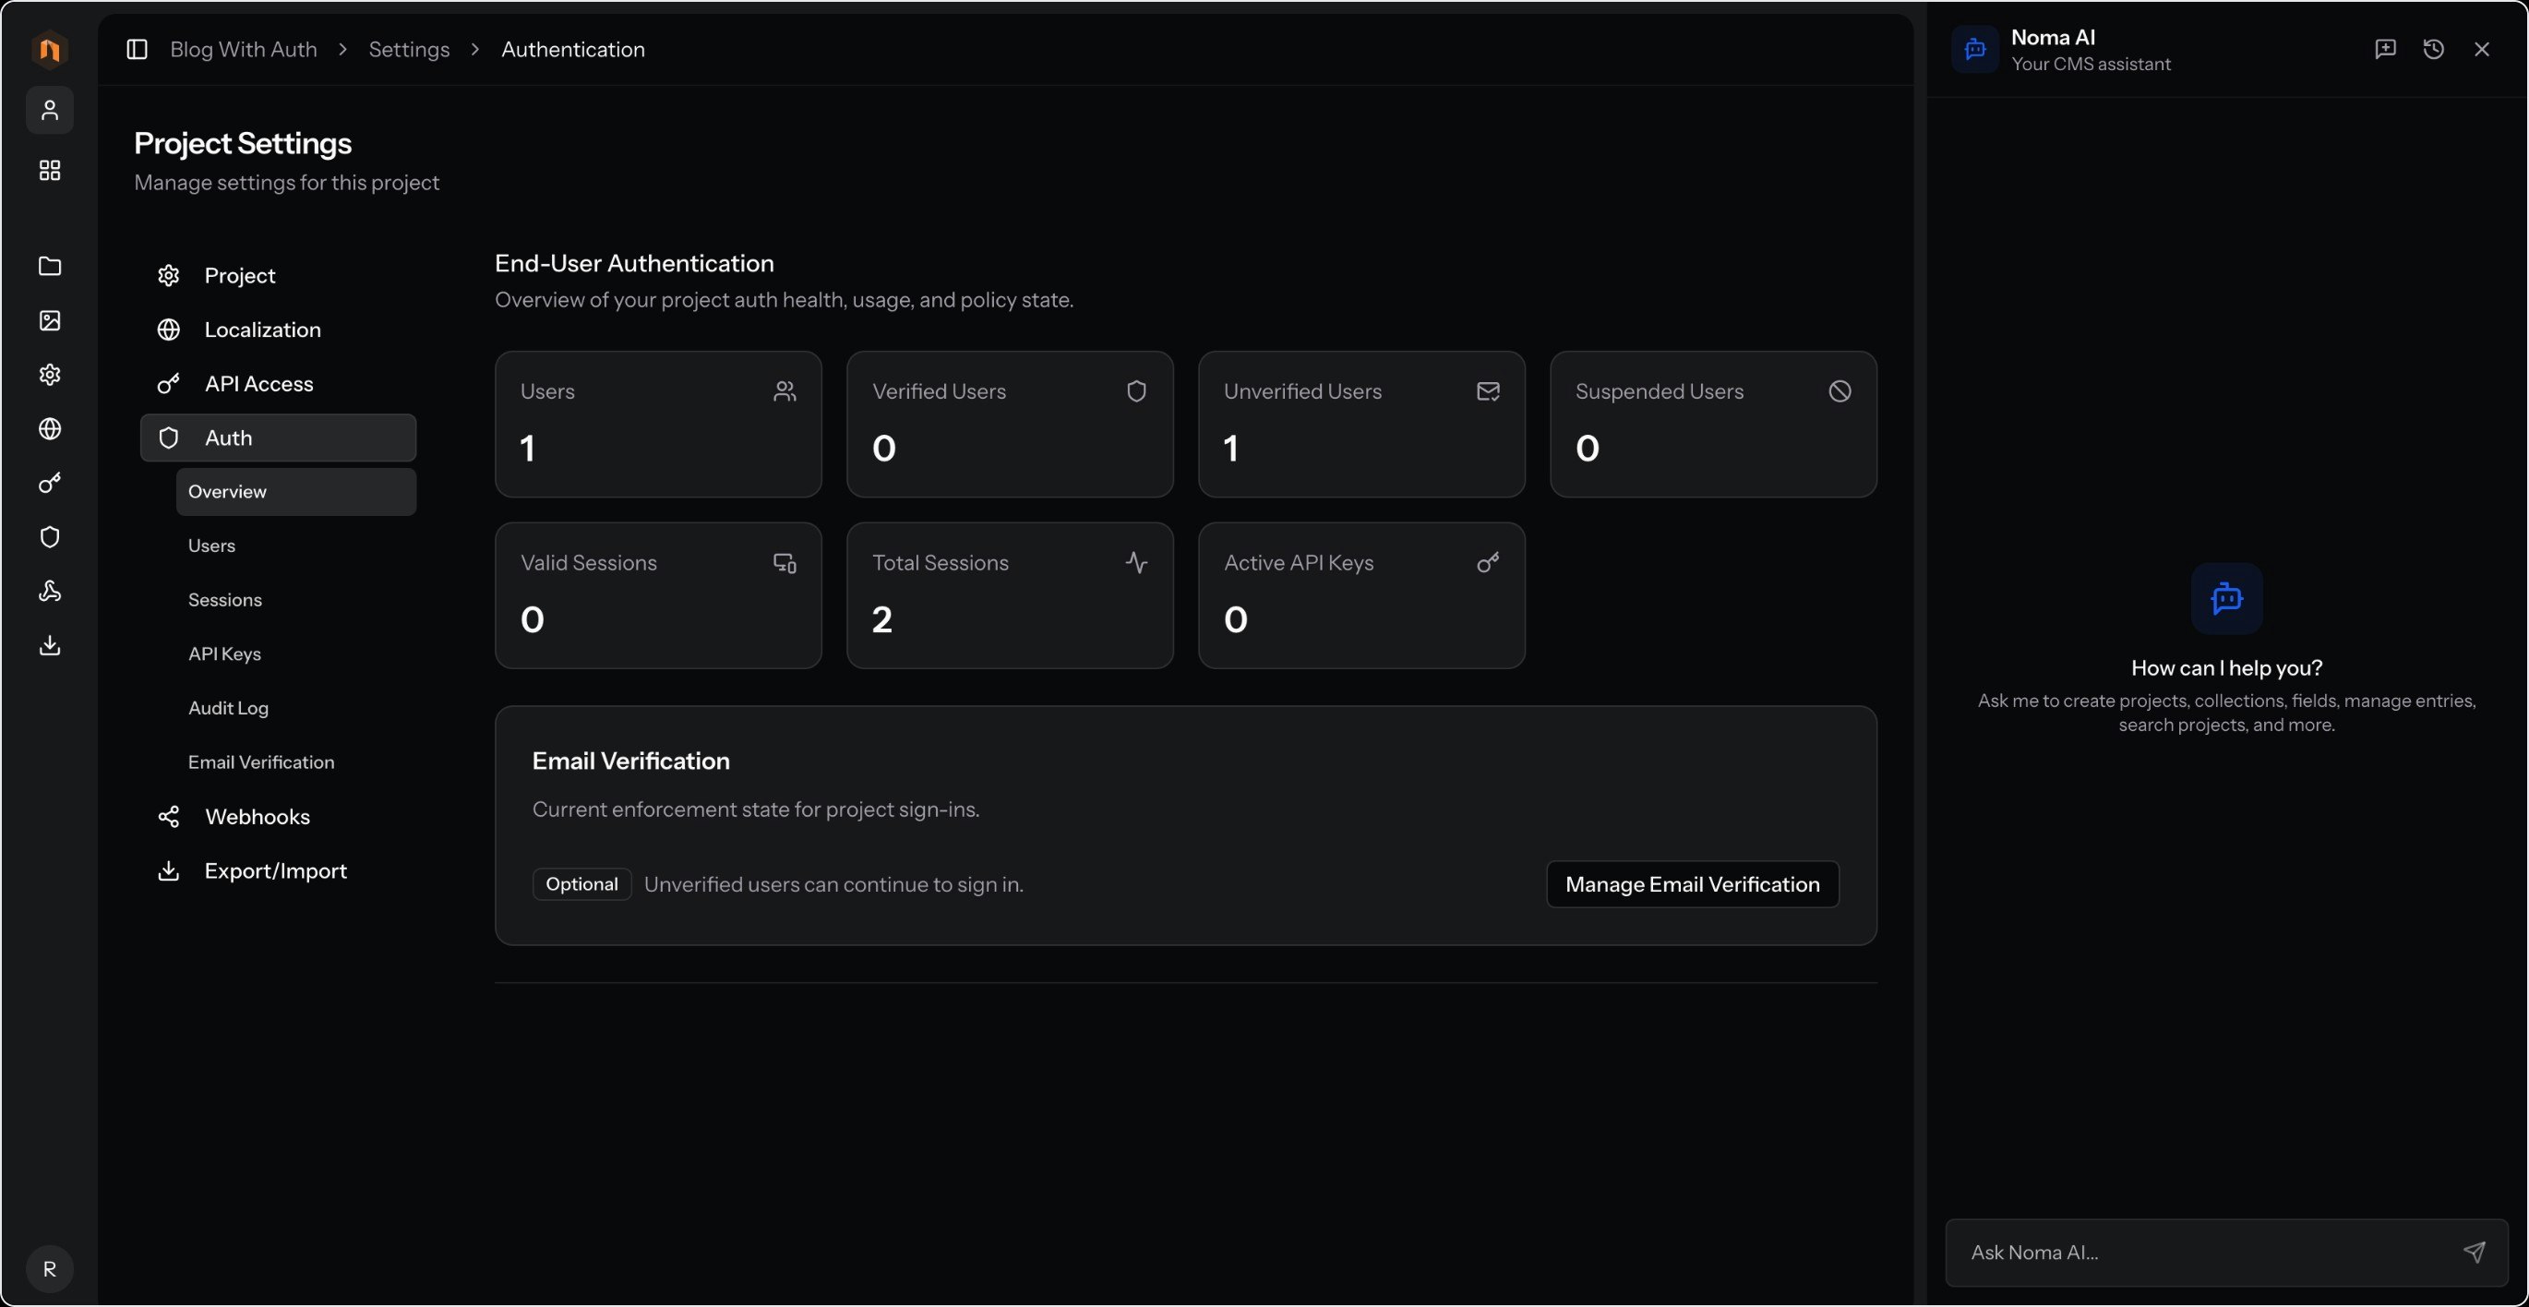Collapse the Auth settings section

tap(278, 438)
